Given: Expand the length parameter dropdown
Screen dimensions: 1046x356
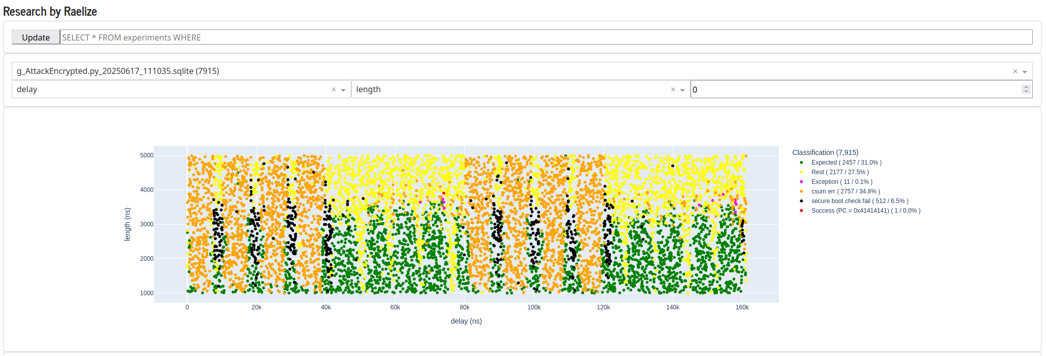Looking at the screenshot, I should [682, 90].
